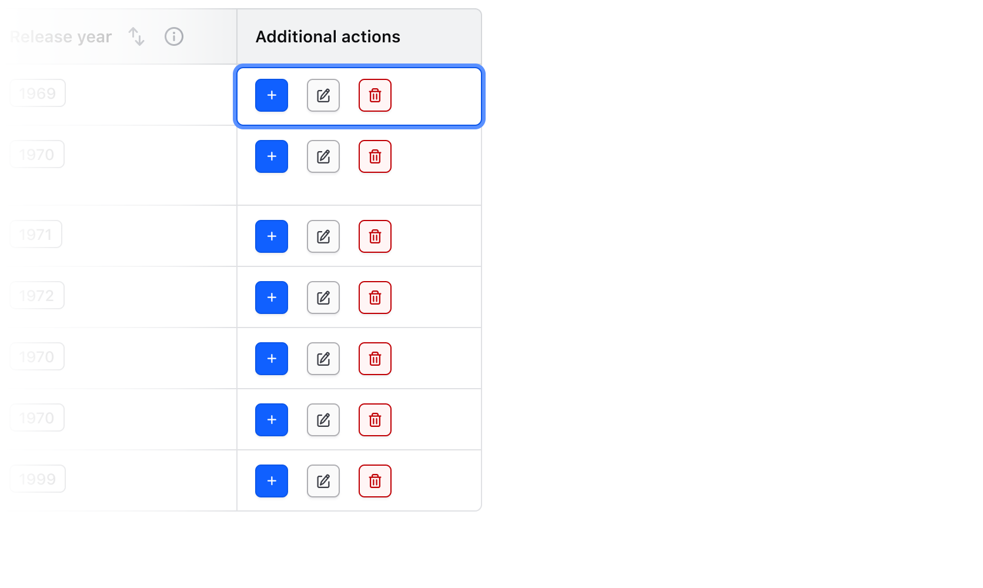Edit the 1971 row entry

tap(323, 236)
